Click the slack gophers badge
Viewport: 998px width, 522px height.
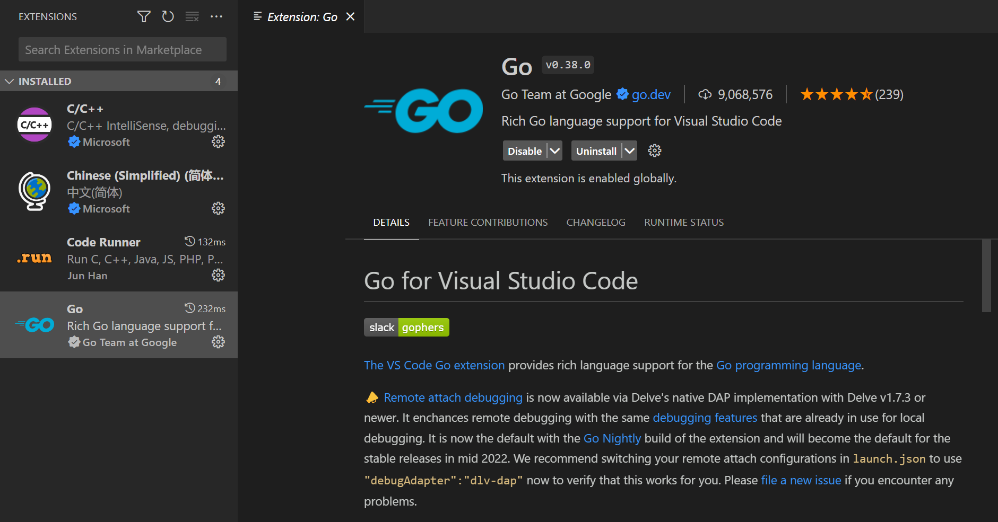coord(406,328)
